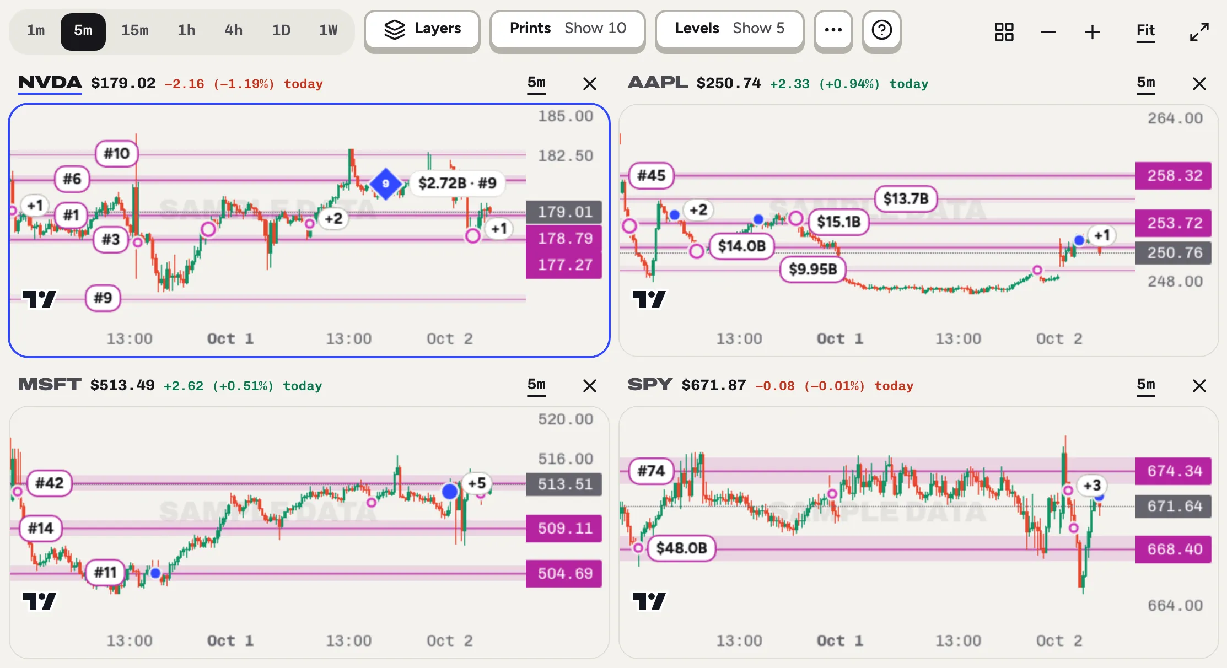Close the AAPL chart panel
The image size is (1227, 668).
tap(1199, 84)
